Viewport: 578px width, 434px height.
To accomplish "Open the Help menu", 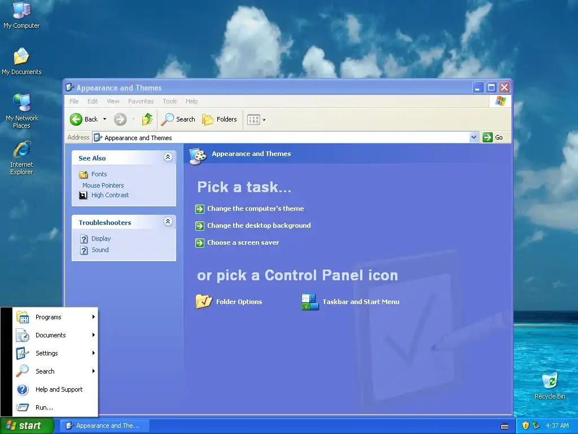I will coord(191,101).
